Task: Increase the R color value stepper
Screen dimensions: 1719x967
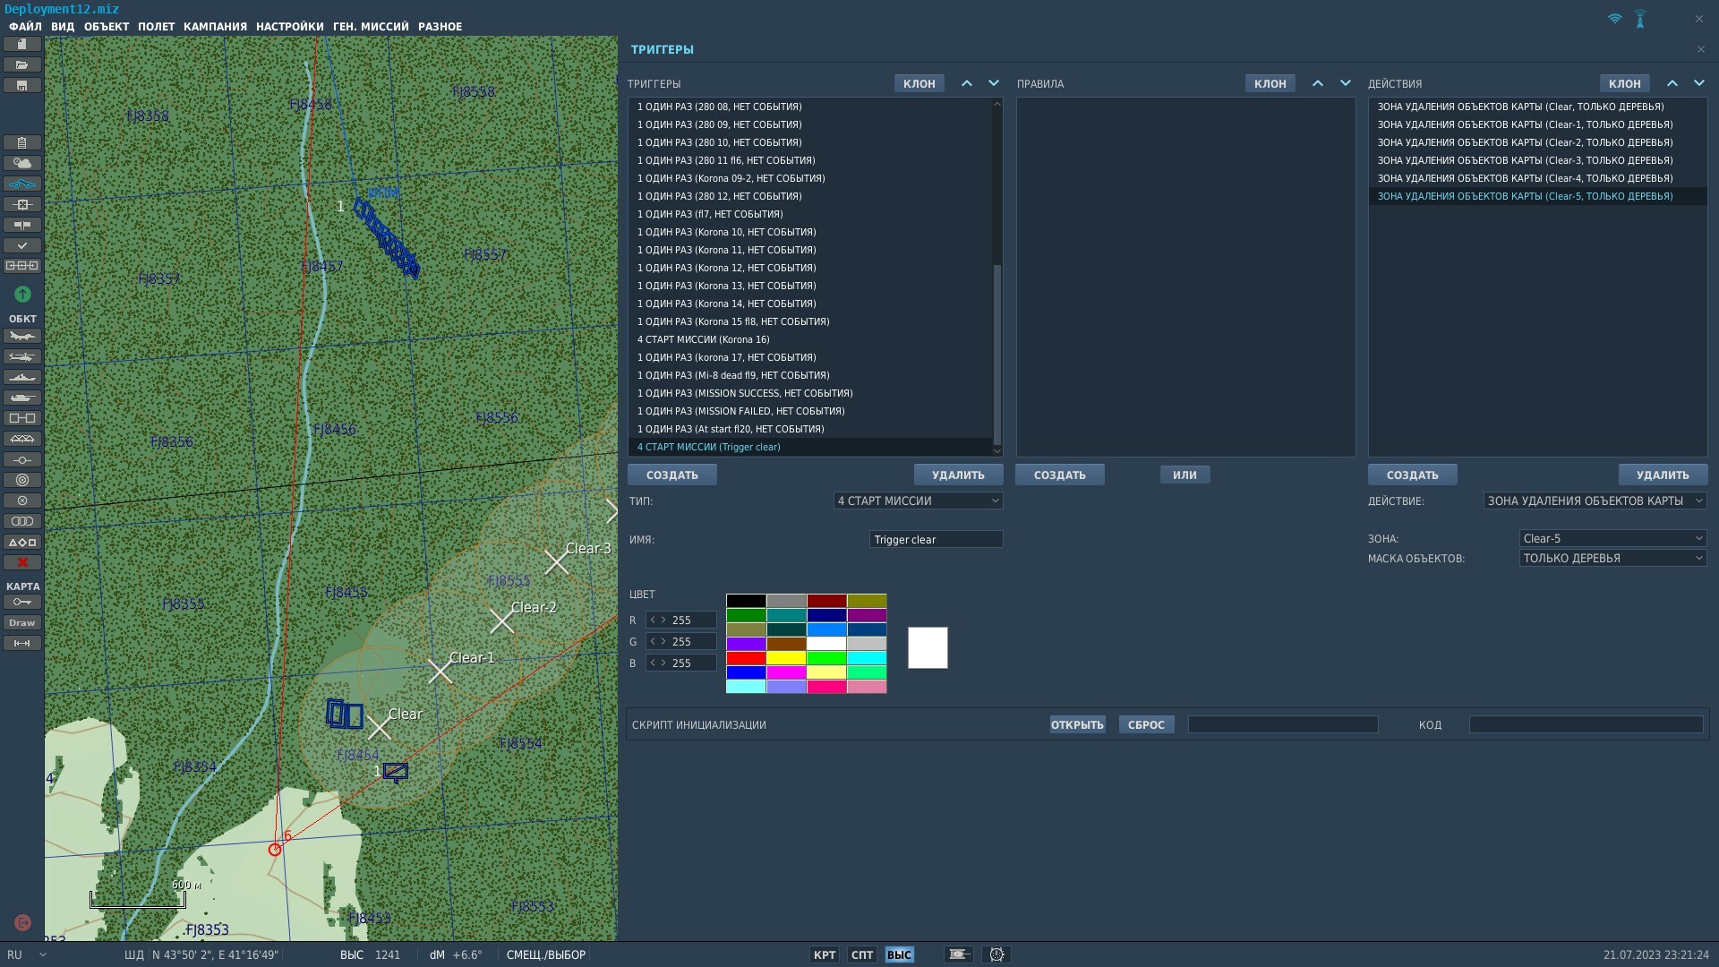Action: (x=663, y=620)
